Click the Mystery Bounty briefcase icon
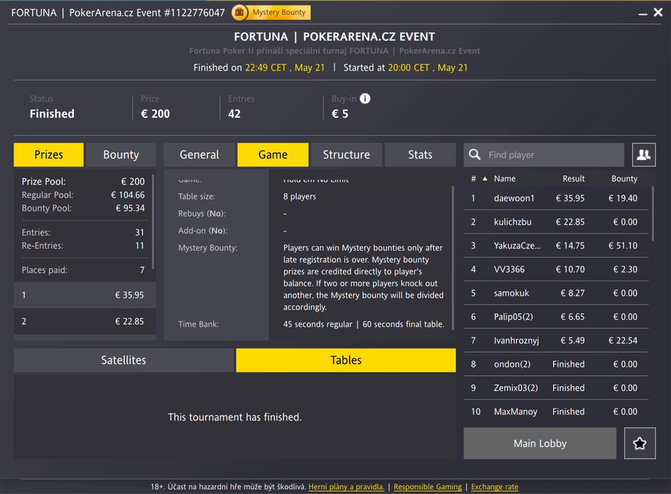 239,13
